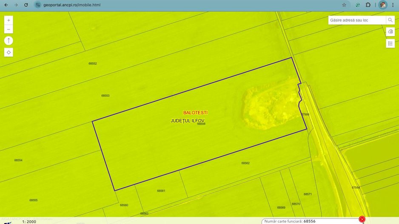
Task: Zoom in on the map
Action: pos(9,20)
